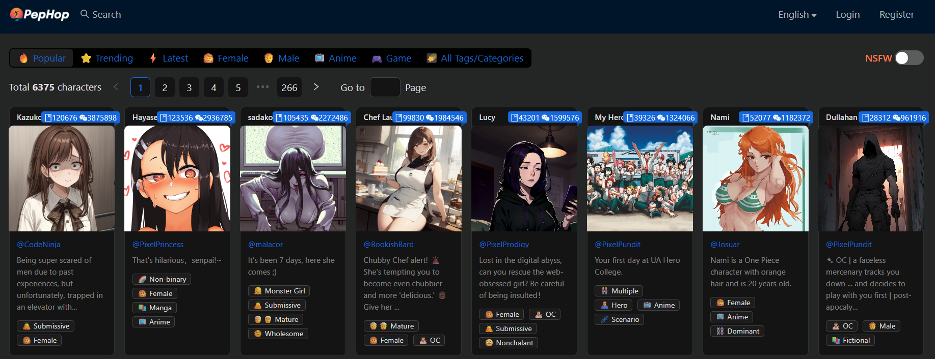This screenshot has width=935, height=359.
Task: Filter by the Male tab
Action: pos(281,58)
